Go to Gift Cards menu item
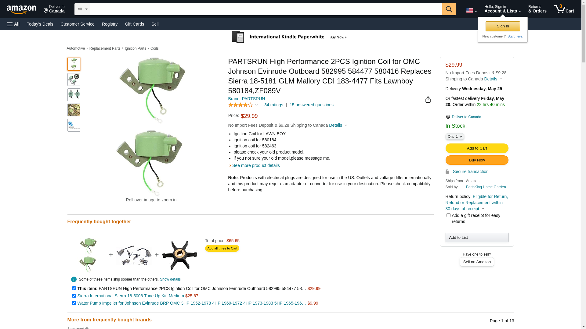The image size is (586, 329). (134, 24)
